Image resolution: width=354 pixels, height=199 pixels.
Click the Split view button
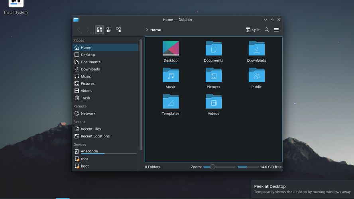tap(253, 30)
